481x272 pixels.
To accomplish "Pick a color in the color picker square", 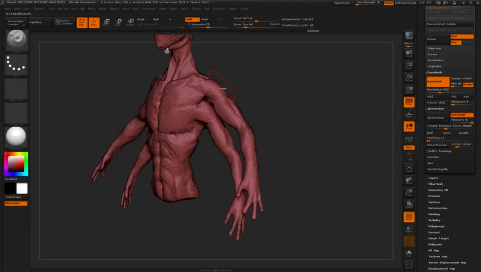I will click(x=16, y=164).
